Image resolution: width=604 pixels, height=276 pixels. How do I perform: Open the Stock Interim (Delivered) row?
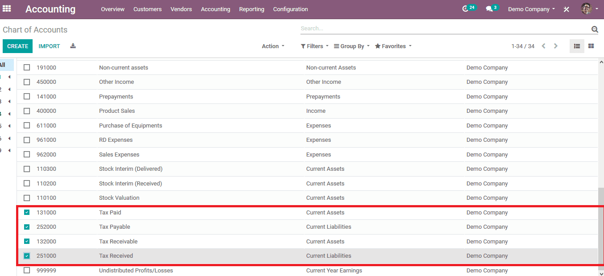(307, 169)
